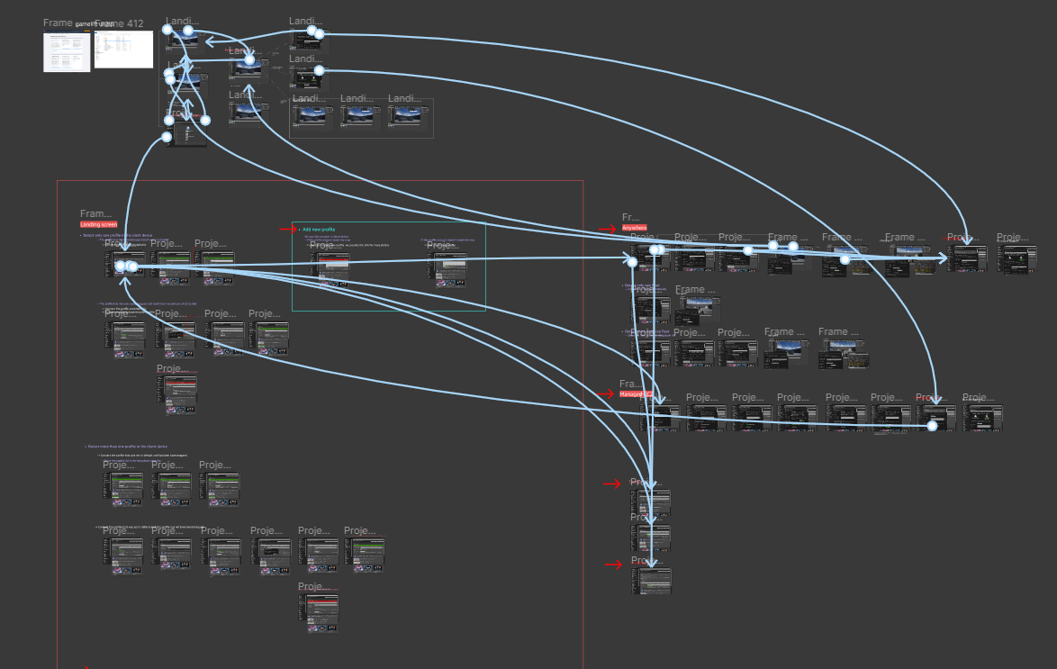Select the leftmost white Frame thumbnail at top
This screenshot has height=669, width=1057.
pos(67,51)
